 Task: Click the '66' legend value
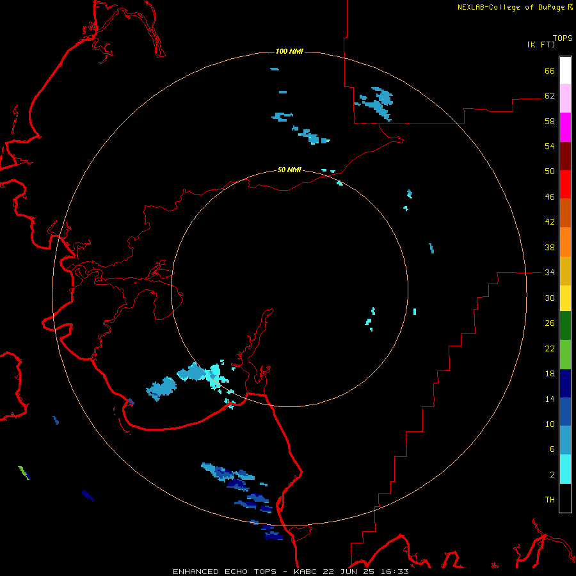pyautogui.click(x=550, y=70)
